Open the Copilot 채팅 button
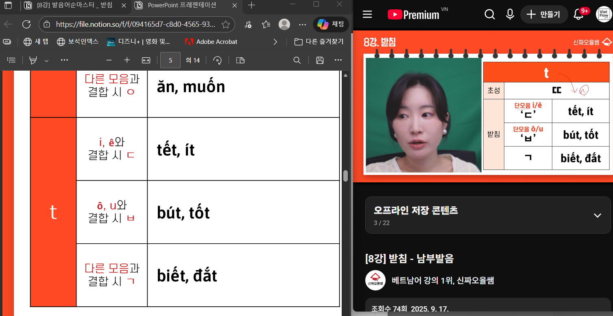 coord(331,24)
